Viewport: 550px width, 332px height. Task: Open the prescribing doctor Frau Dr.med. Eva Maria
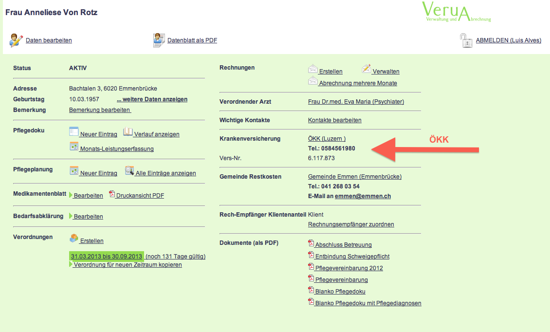pos(356,102)
